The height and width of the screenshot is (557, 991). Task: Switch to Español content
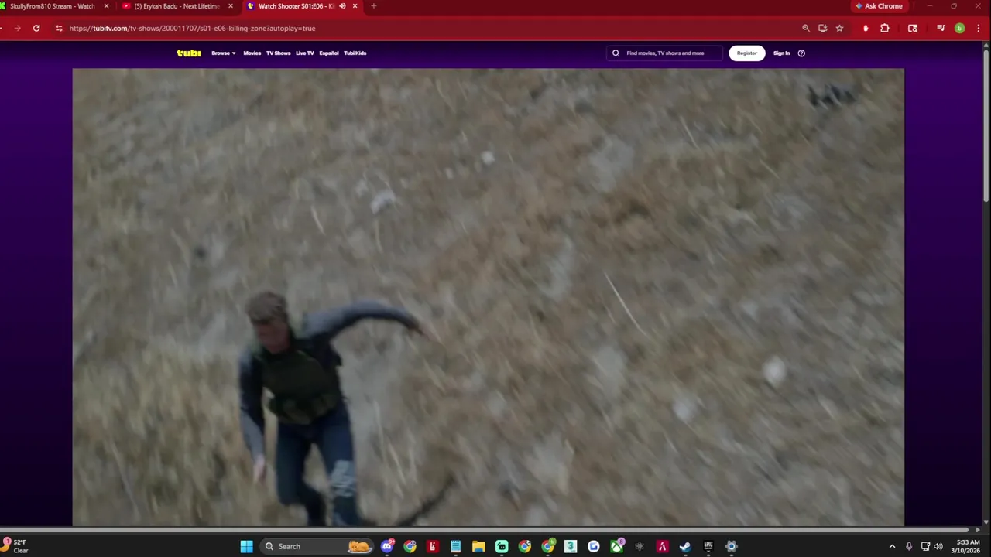(x=329, y=53)
